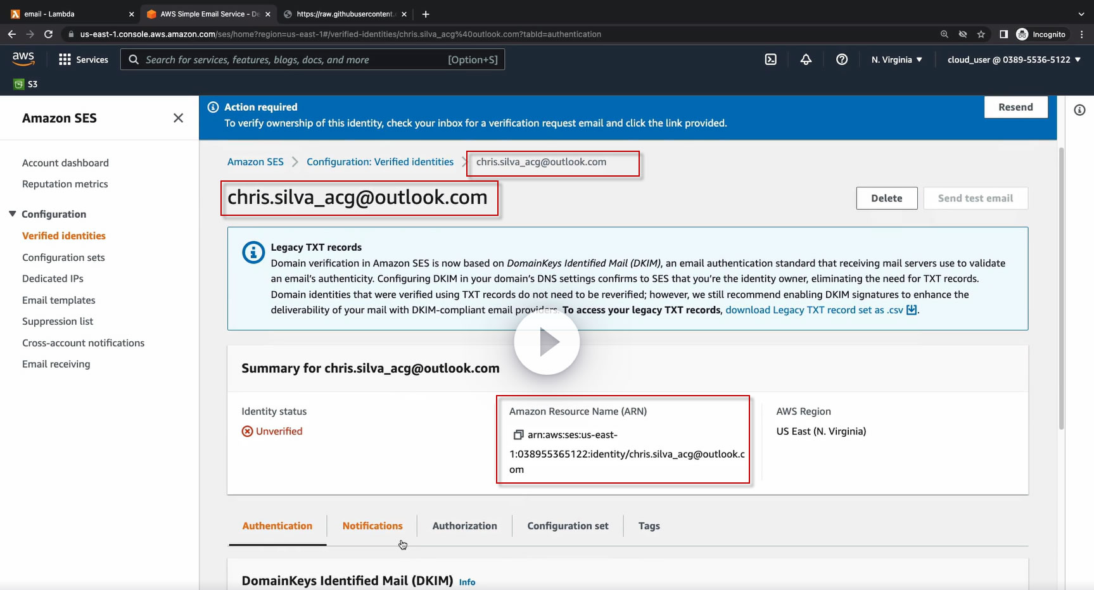Download Legacy TXT record set as .csv
Viewport: 1094px width, 590px height.
click(x=821, y=310)
